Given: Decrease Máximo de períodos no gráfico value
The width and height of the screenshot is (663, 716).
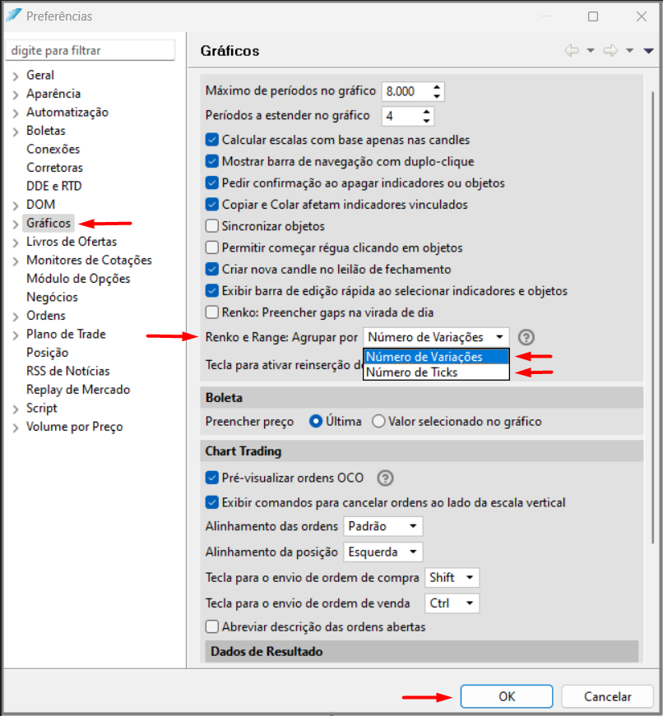Looking at the screenshot, I should click(x=437, y=96).
